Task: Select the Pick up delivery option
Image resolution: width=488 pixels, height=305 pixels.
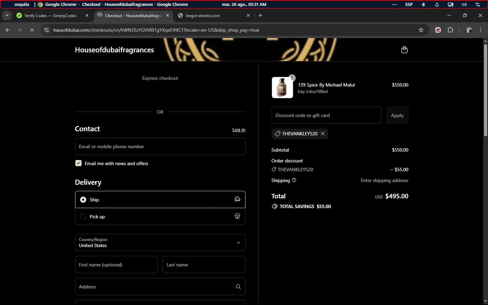Action: click(160, 217)
